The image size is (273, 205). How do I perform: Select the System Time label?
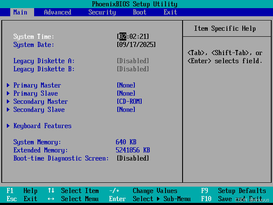34,37
